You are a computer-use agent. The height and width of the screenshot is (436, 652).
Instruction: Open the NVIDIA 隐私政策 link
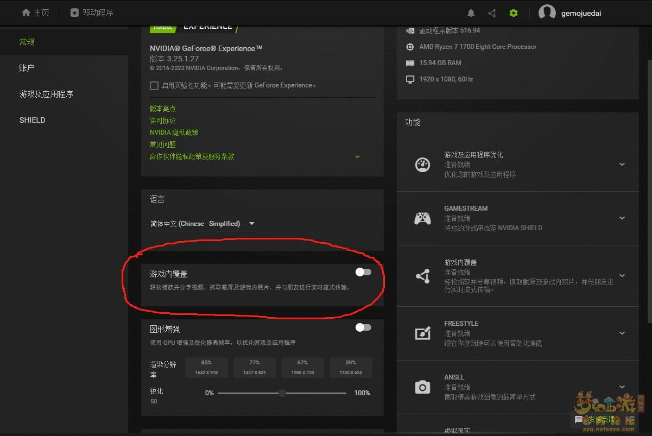tap(174, 132)
